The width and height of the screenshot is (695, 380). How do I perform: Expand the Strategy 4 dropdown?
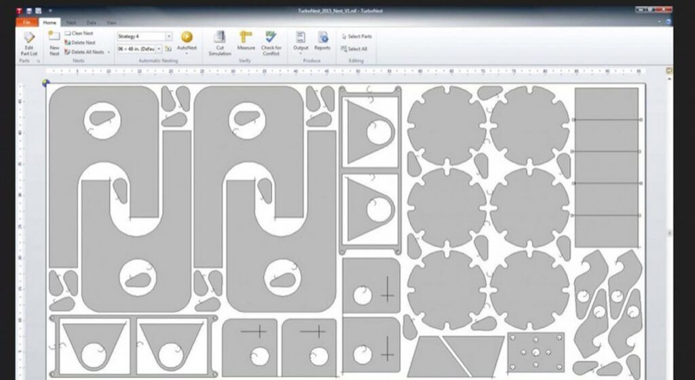tap(168, 36)
